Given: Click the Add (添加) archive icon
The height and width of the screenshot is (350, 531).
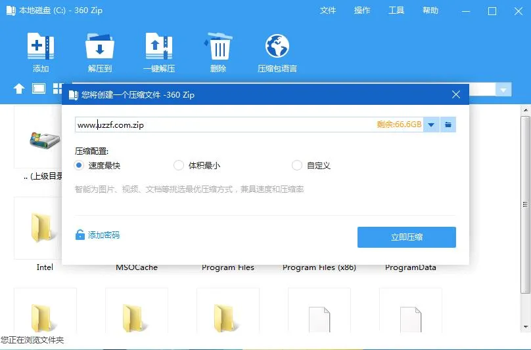Looking at the screenshot, I should (x=40, y=47).
